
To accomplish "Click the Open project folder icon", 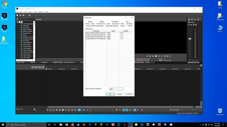I will pyautogui.click(x=20, y=15).
